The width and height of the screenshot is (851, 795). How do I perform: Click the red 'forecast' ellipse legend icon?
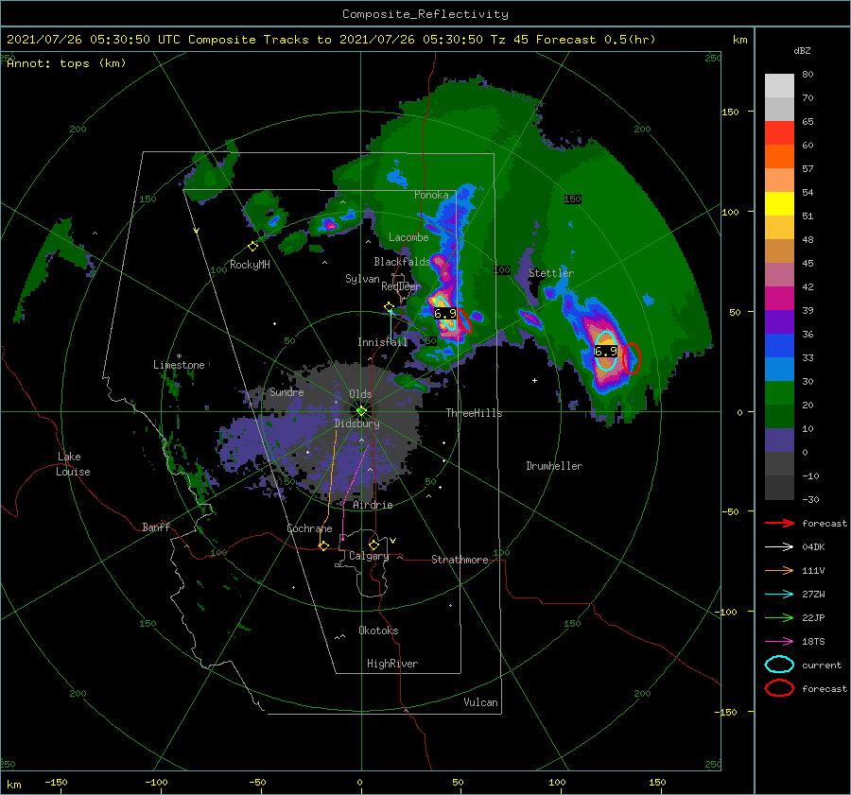[x=779, y=688]
